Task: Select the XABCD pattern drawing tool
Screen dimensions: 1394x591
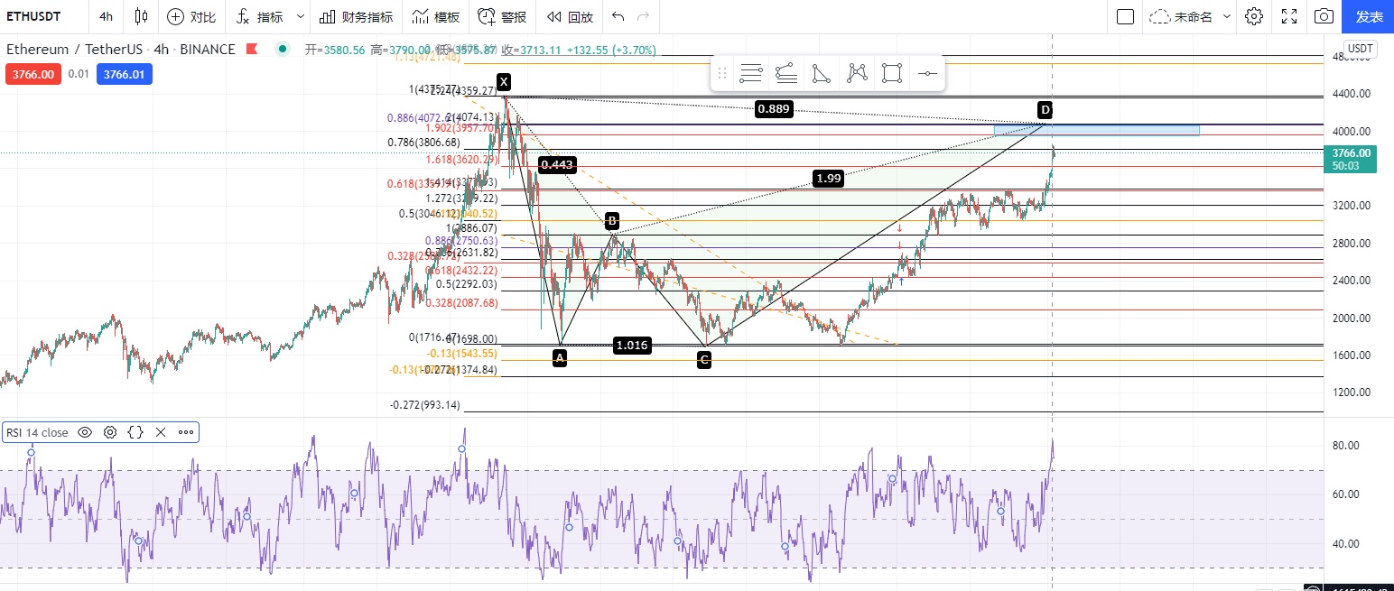Action: [x=857, y=73]
